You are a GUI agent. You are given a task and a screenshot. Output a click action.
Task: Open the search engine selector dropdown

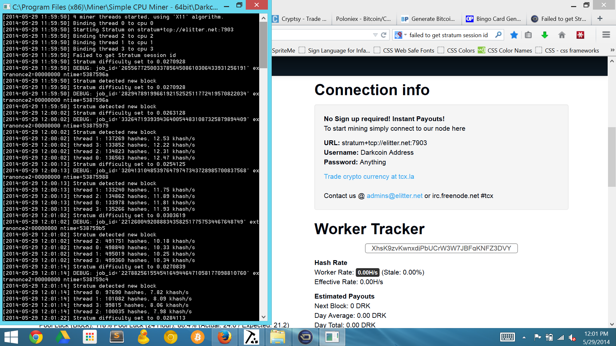coord(400,35)
